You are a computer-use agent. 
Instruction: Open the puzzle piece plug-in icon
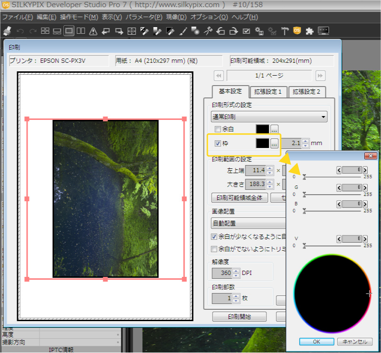pyautogui.click(x=309, y=31)
